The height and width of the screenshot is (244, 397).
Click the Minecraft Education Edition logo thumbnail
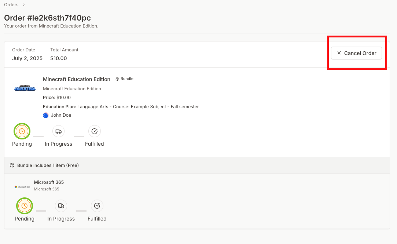coord(25,88)
